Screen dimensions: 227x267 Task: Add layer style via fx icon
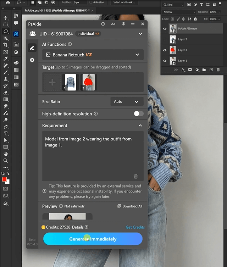click(x=183, y=69)
